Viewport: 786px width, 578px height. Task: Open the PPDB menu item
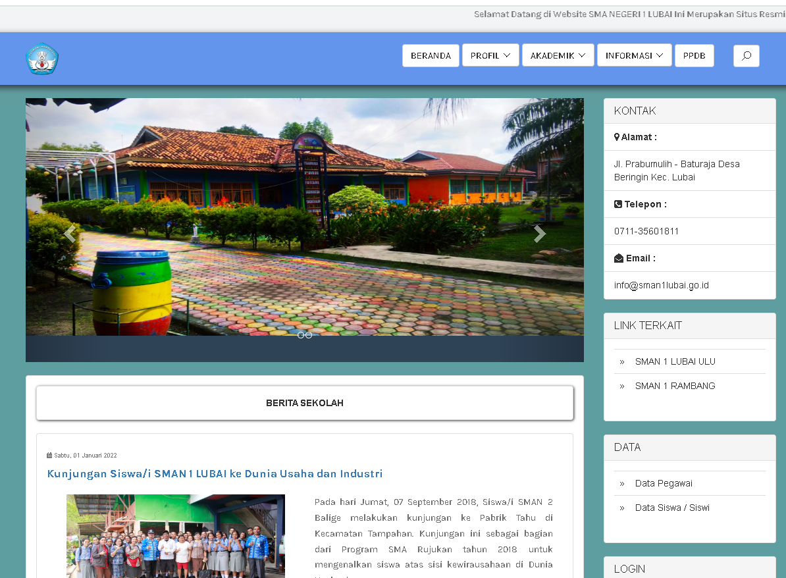point(694,56)
